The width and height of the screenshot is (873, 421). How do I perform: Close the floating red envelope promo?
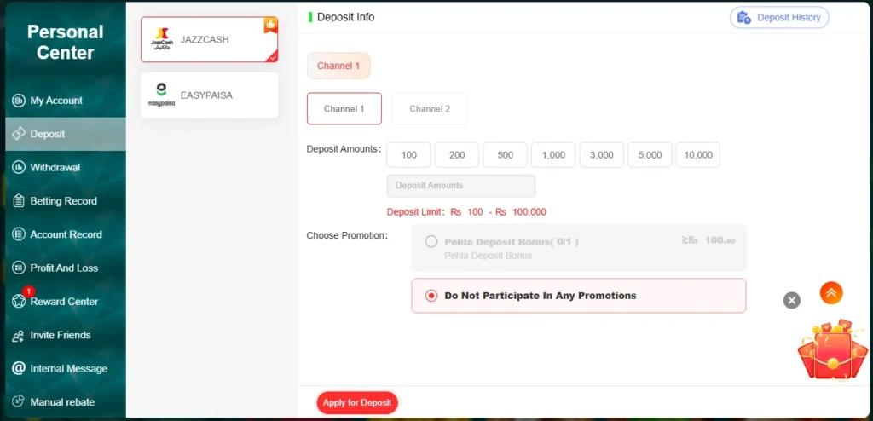(792, 300)
